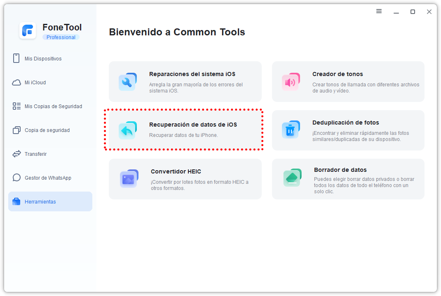
Task: Click the FoneTool logo icon
Action: point(28,31)
